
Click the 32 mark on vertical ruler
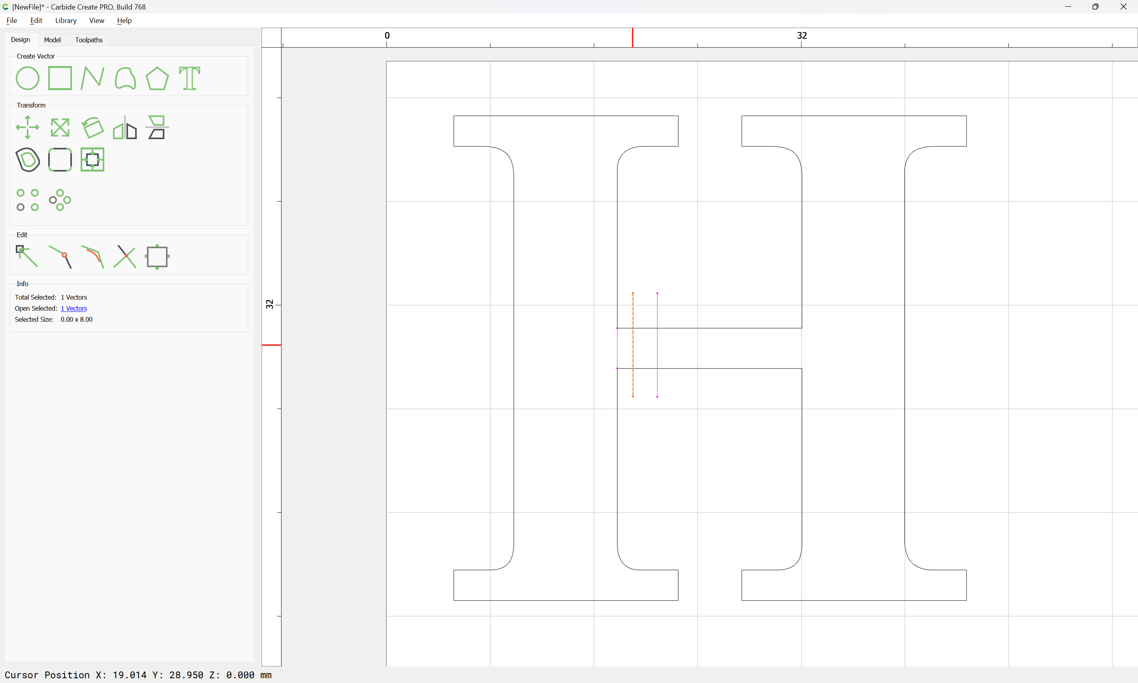[x=269, y=304]
